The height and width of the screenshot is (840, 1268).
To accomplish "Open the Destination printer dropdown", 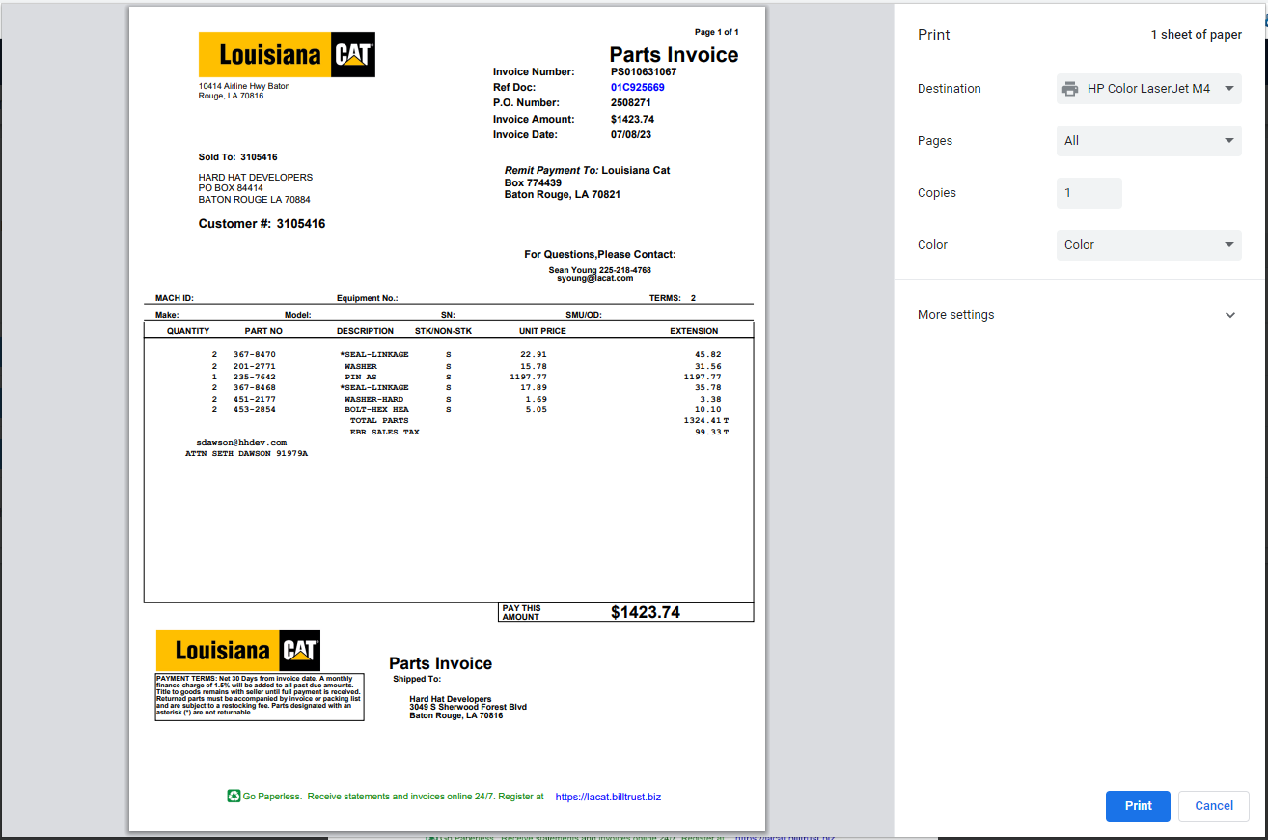I will (x=1148, y=89).
